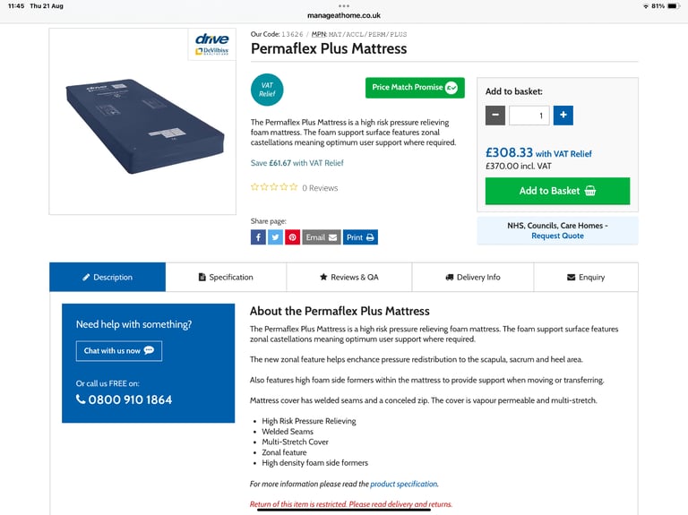
Task: Switch to the Specification tab
Action: [x=226, y=278]
